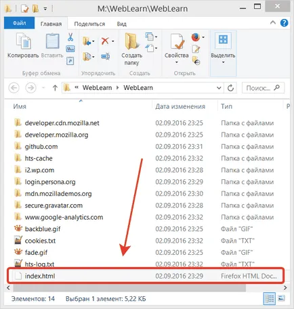Open Properties (Свойства) in the ribbon
Viewport: 294px width, 309px height.
[177, 49]
